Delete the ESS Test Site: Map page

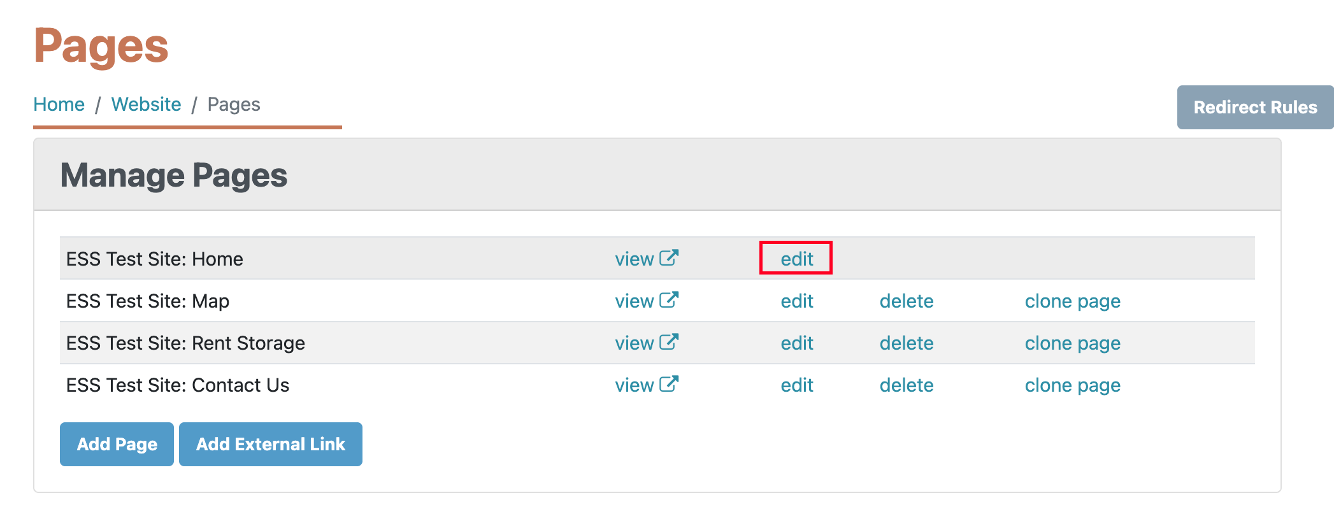(x=907, y=301)
